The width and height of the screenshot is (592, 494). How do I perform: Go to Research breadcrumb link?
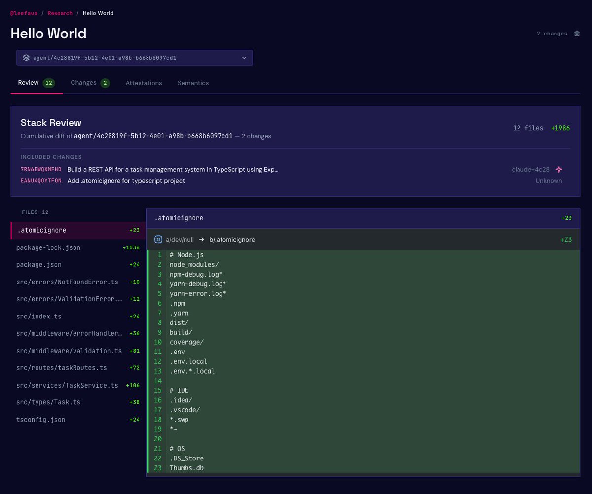click(60, 13)
